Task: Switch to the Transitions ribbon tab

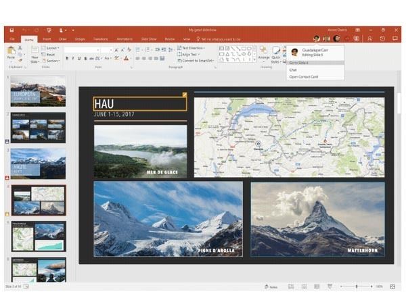Action: (x=100, y=39)
